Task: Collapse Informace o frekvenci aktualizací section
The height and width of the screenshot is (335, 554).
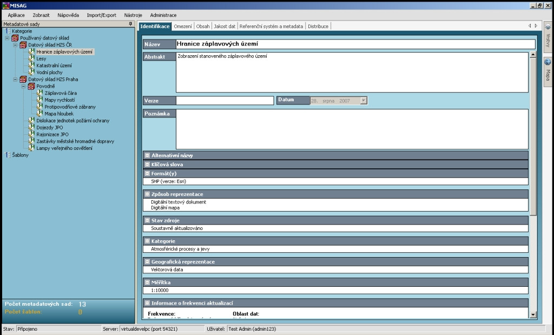Action: (x=147, y=303)
